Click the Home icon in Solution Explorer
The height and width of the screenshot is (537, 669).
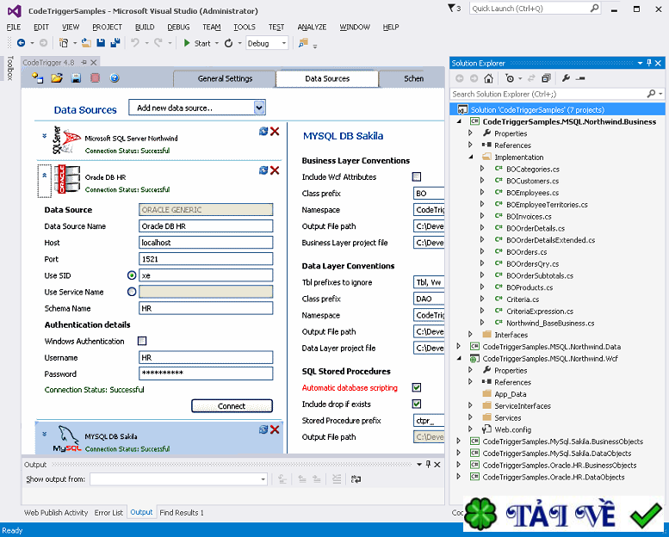click(489, 78)
